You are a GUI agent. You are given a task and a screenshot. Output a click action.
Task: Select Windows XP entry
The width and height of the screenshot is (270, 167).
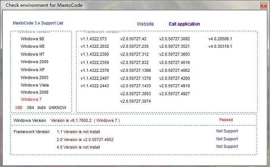33,70
